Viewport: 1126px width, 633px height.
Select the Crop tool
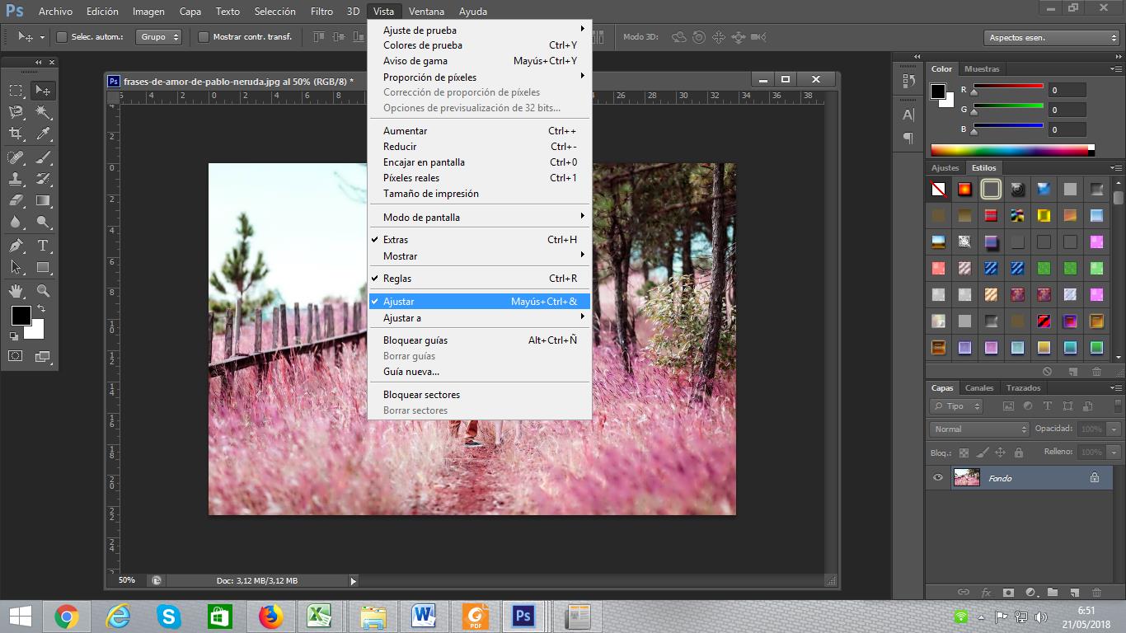click(16, 134)
